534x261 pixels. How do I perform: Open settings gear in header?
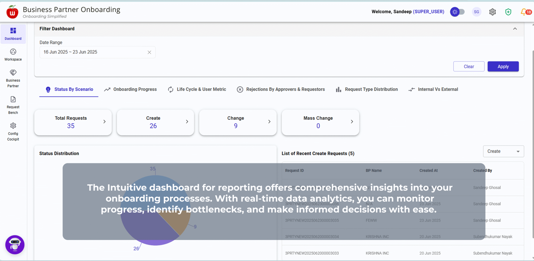492,12
